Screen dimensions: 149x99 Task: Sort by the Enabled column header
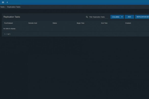click(128, 23)
